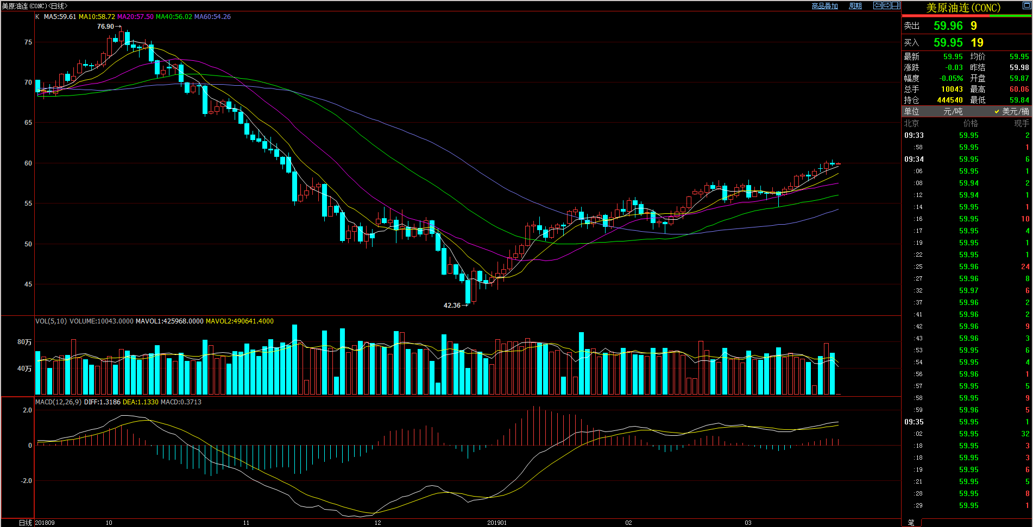Viewport: 1033px width, 527px height.
Task: Open the 商品叠加 overlay link
Action: (x=824, y=6)
